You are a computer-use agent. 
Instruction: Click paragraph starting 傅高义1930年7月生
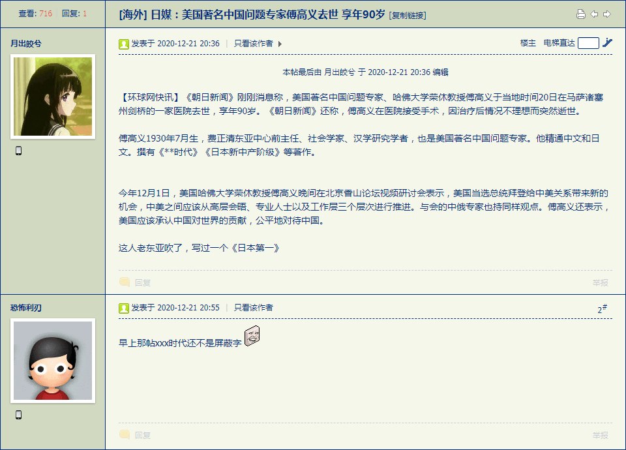(359, 145)
